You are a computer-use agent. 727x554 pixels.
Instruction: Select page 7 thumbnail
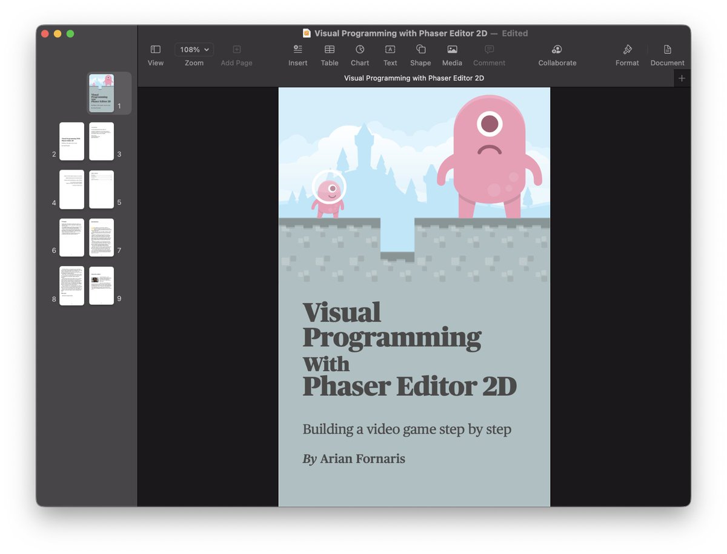coord(101,238)
